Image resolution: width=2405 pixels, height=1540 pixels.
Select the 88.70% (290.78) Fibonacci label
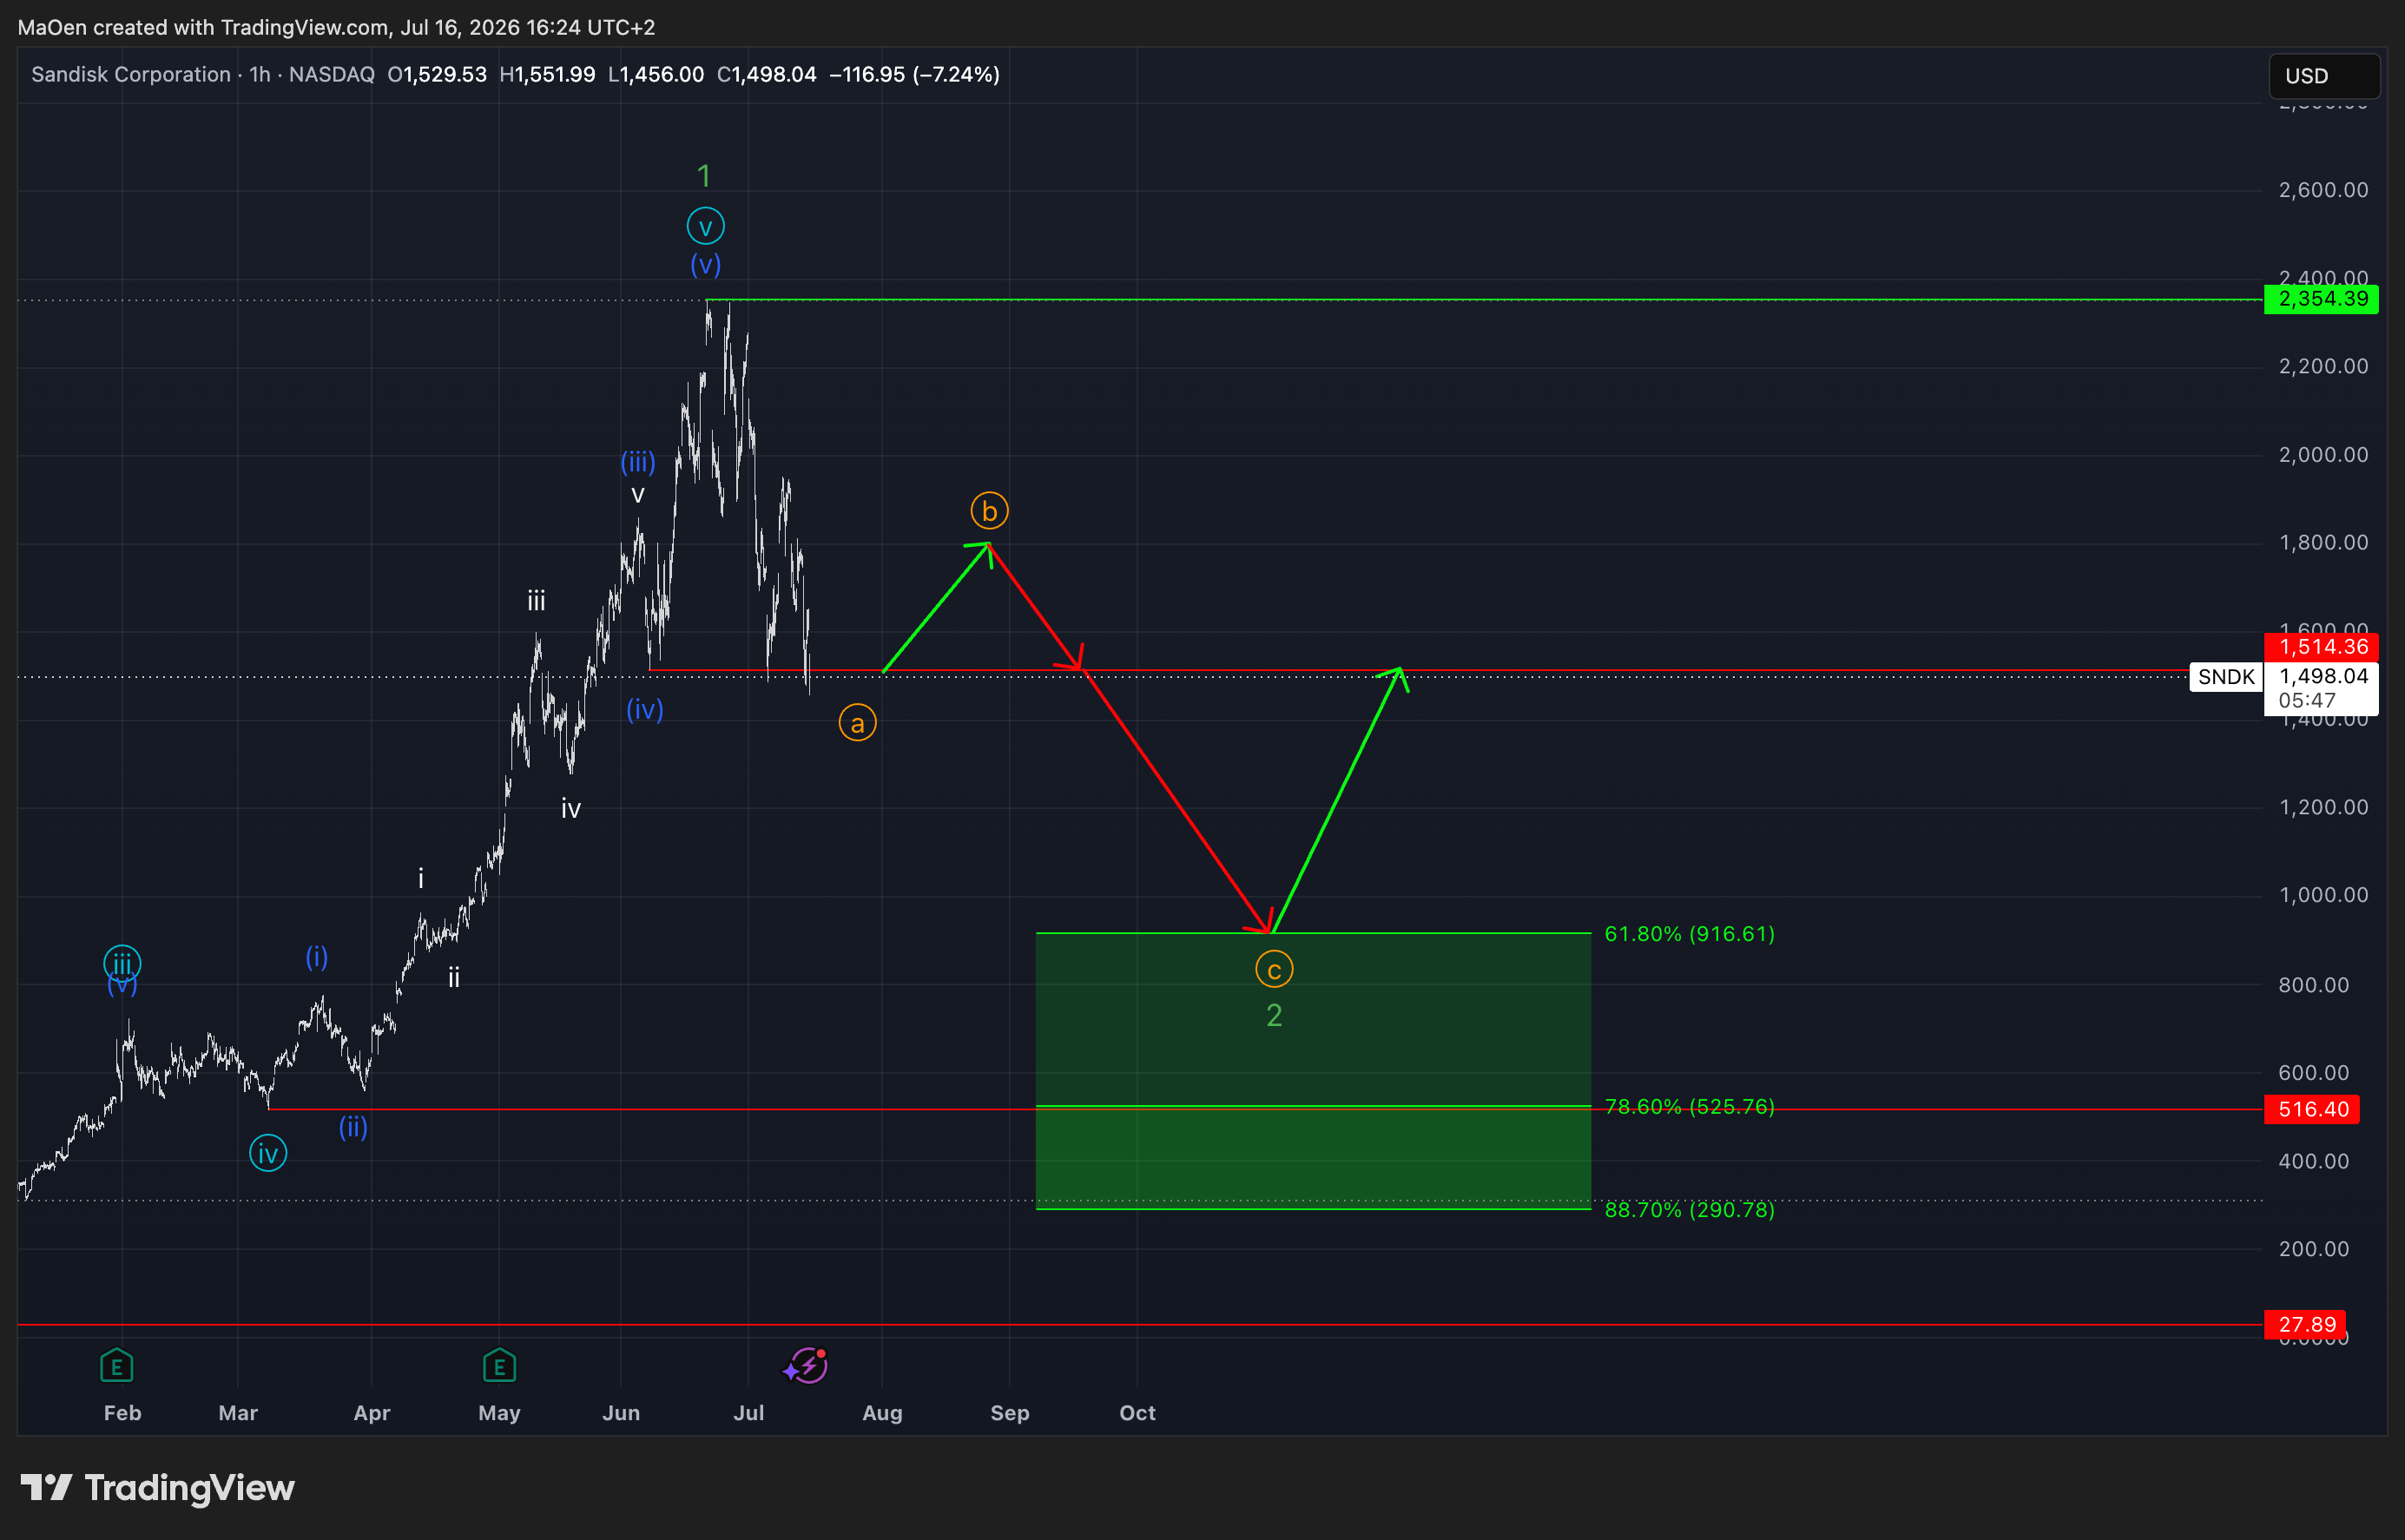coord(1689,1210)
